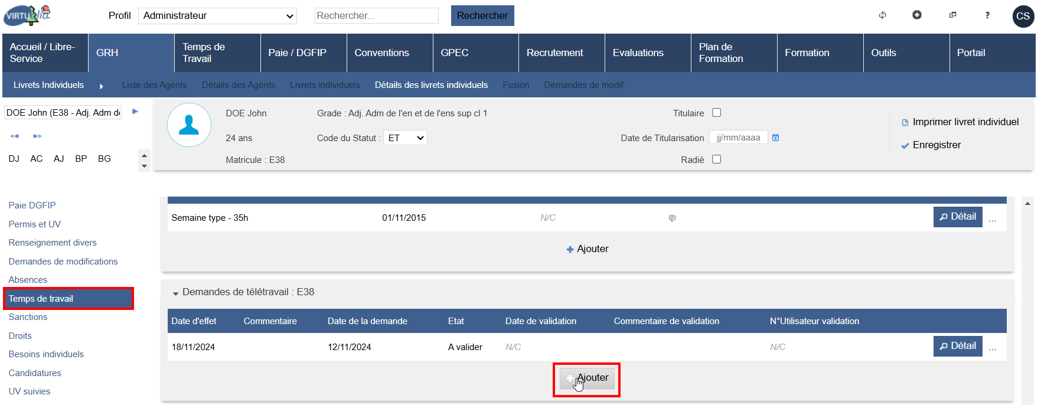Screen dimensions: 1041x405
Task: Open the new window icon in header
Action: [952, 15]
